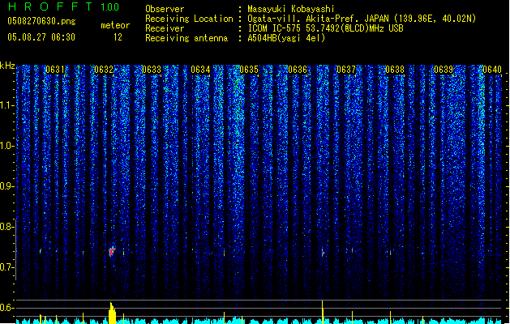This screenshot has width=510, height=324.
Task: Click the 0634 time marker
Action: coord(200,70)
